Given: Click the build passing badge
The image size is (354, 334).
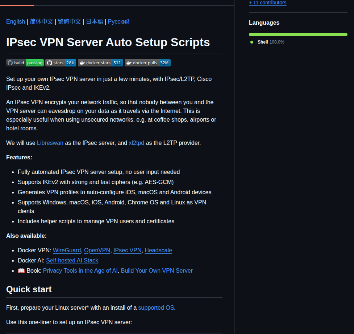Looking at the screenshot, I should (25, 63).
